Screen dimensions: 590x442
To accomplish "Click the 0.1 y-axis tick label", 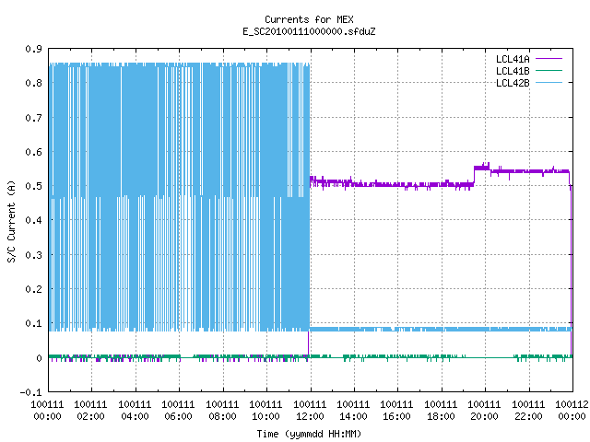I will point(33,323).
